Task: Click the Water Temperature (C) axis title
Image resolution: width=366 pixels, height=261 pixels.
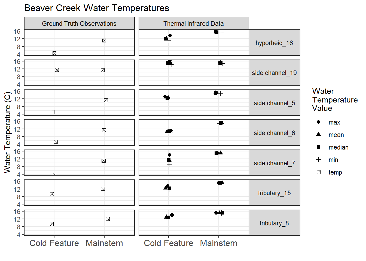Action: click(x=7, y=132)
